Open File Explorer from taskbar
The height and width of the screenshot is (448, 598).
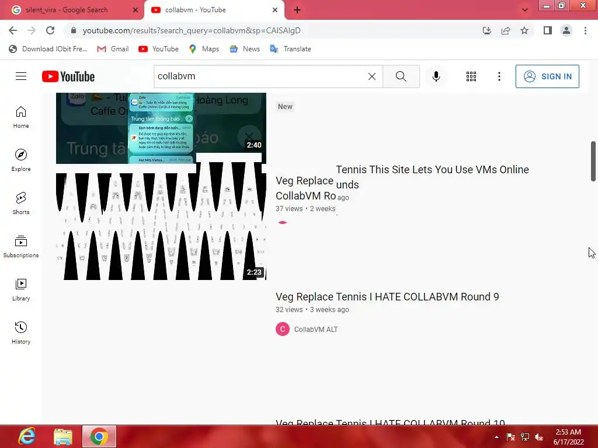(x=63, y=436)
